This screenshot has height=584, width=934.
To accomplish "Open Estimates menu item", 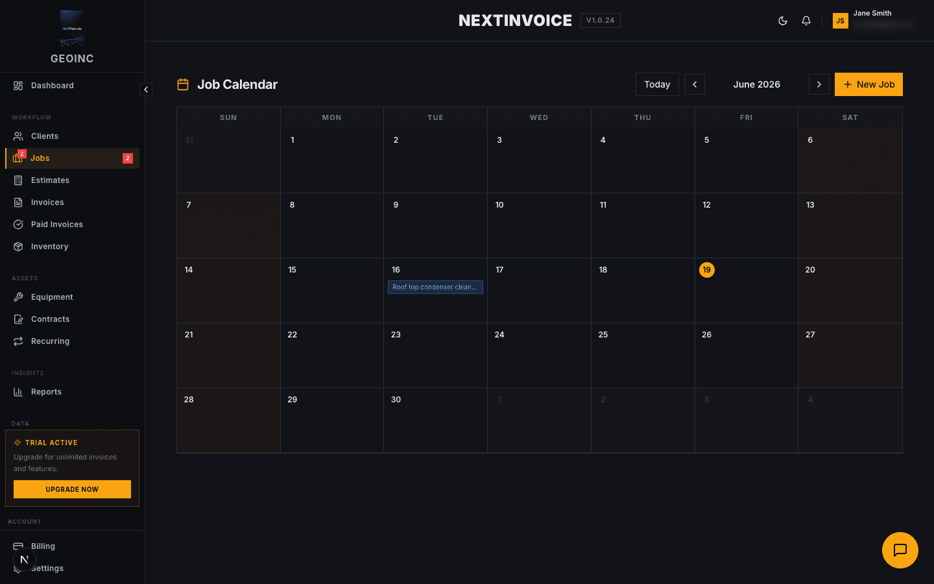I will click(x=72, y=180).
